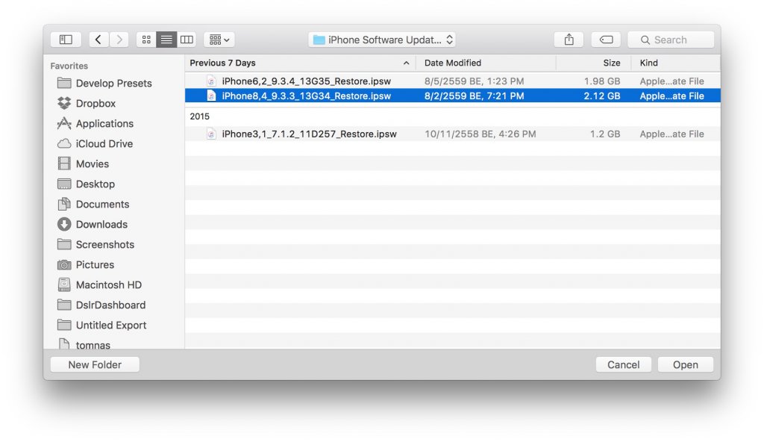Select list view mode
This screenshot has height=442, width=764.
coord(166,39)
